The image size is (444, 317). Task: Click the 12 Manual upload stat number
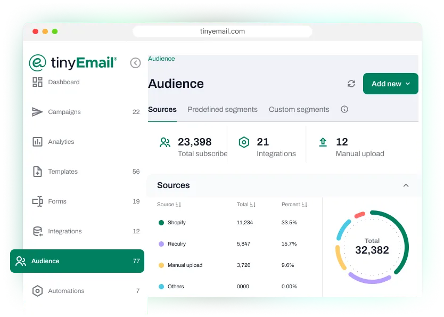pyautogui.click(x=342, y=142)
